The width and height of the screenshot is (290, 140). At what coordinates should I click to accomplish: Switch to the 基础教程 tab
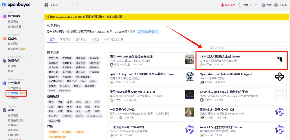81,39
